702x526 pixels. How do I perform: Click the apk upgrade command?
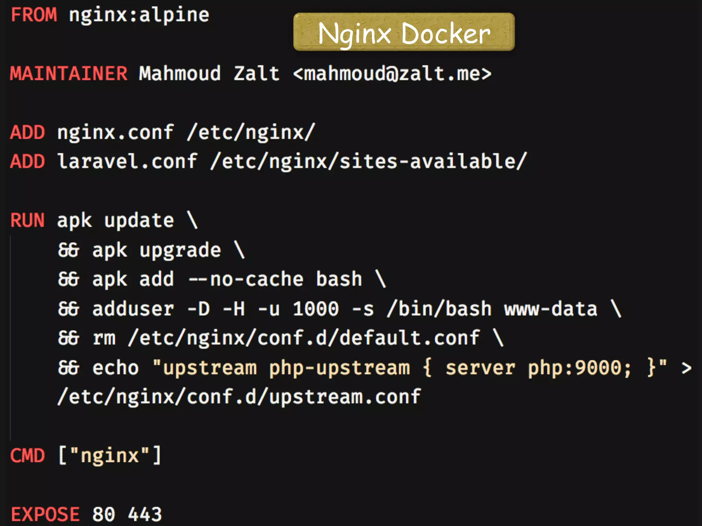(x=157, y=250)
